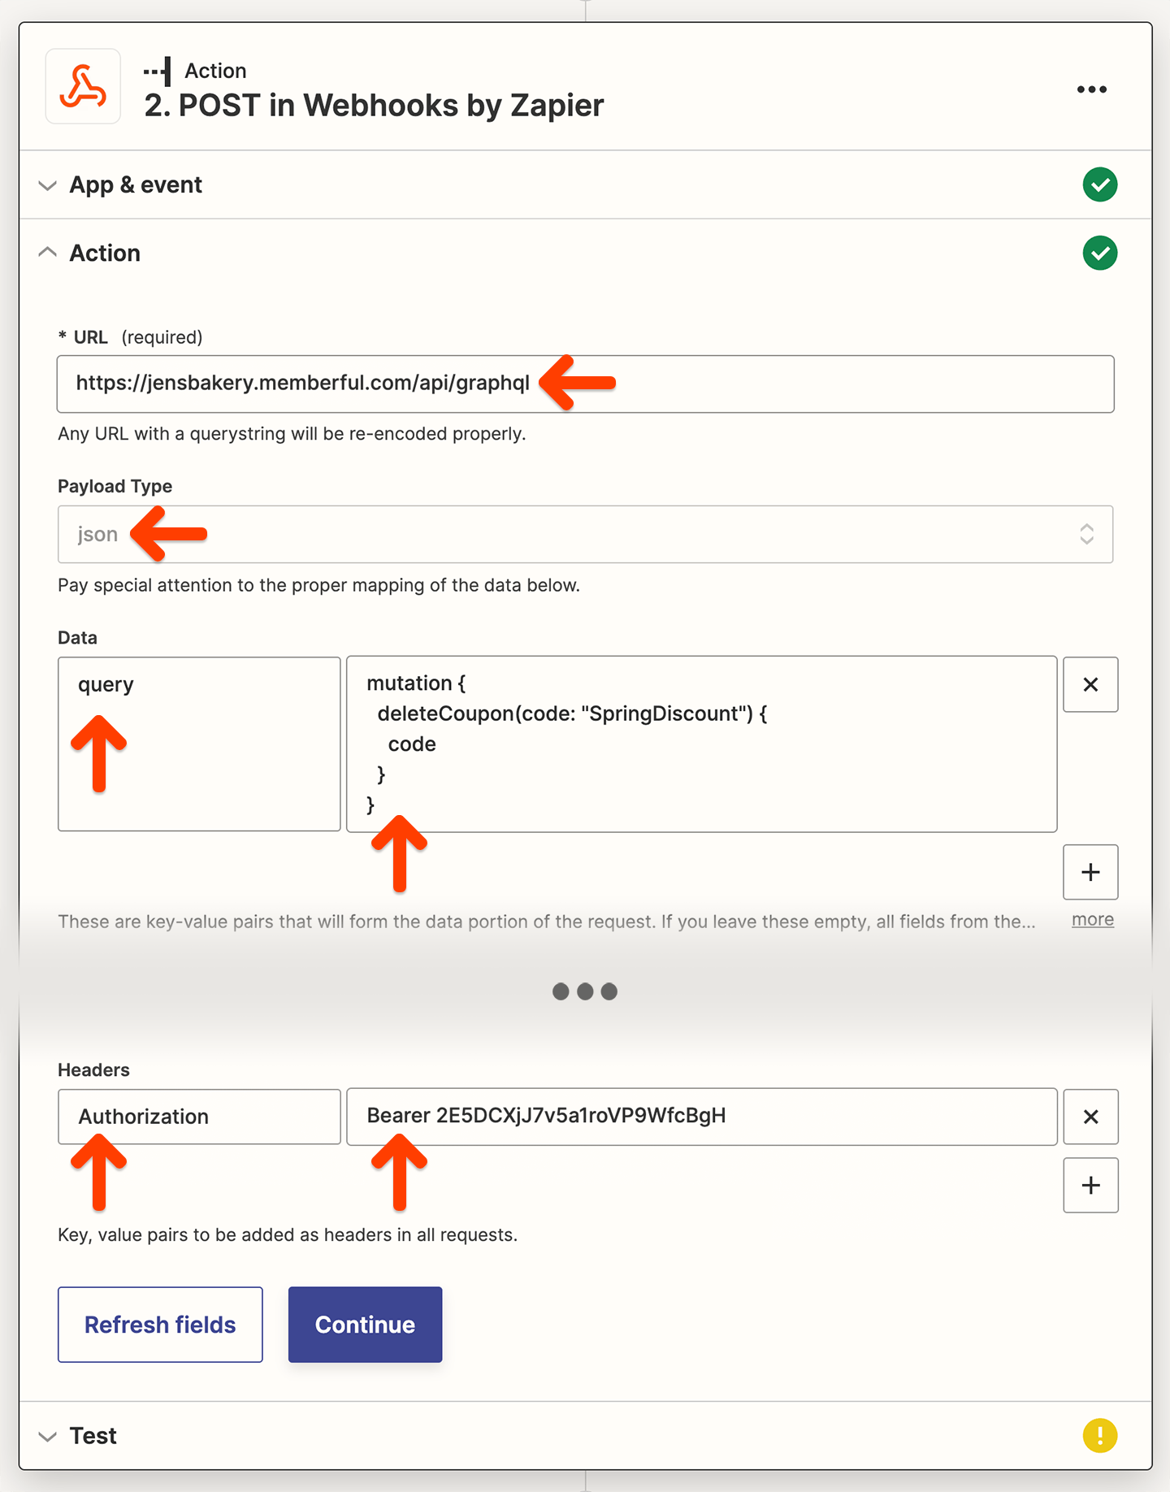The width and height of the screenshot is (1170, 1492).
Task: Click the 'These are key-value pairs' description
Action: click(x=547, y=922)
